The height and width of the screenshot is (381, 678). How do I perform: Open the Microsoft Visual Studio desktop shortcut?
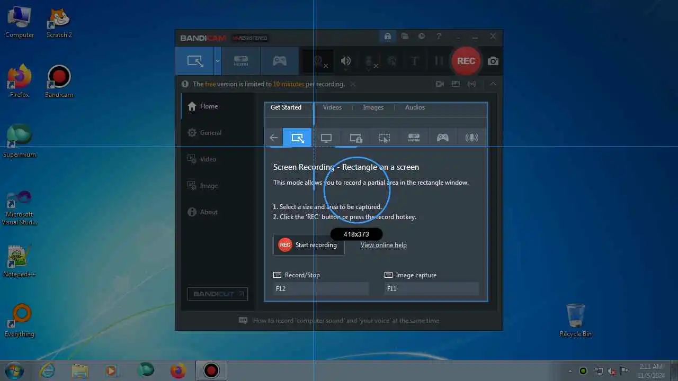[x=20, y=208]
